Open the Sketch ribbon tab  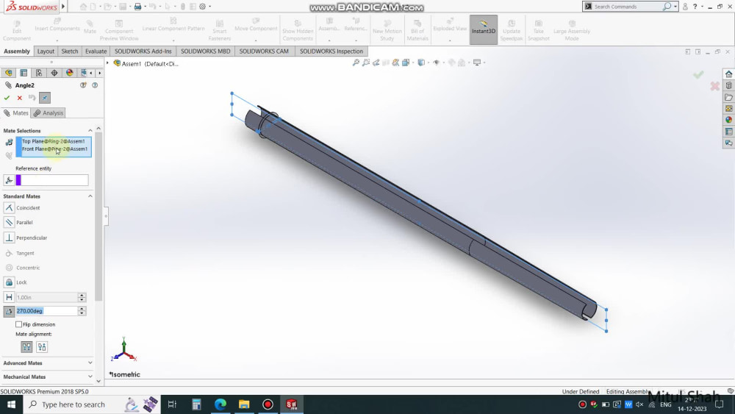pyautogui.click(x=70, y=51)
